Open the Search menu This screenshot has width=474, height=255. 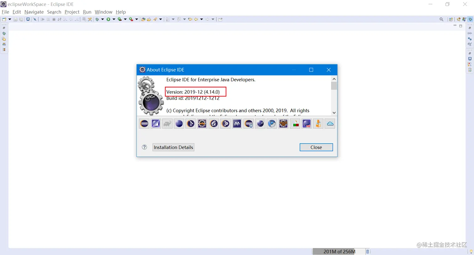coord(54,12)
